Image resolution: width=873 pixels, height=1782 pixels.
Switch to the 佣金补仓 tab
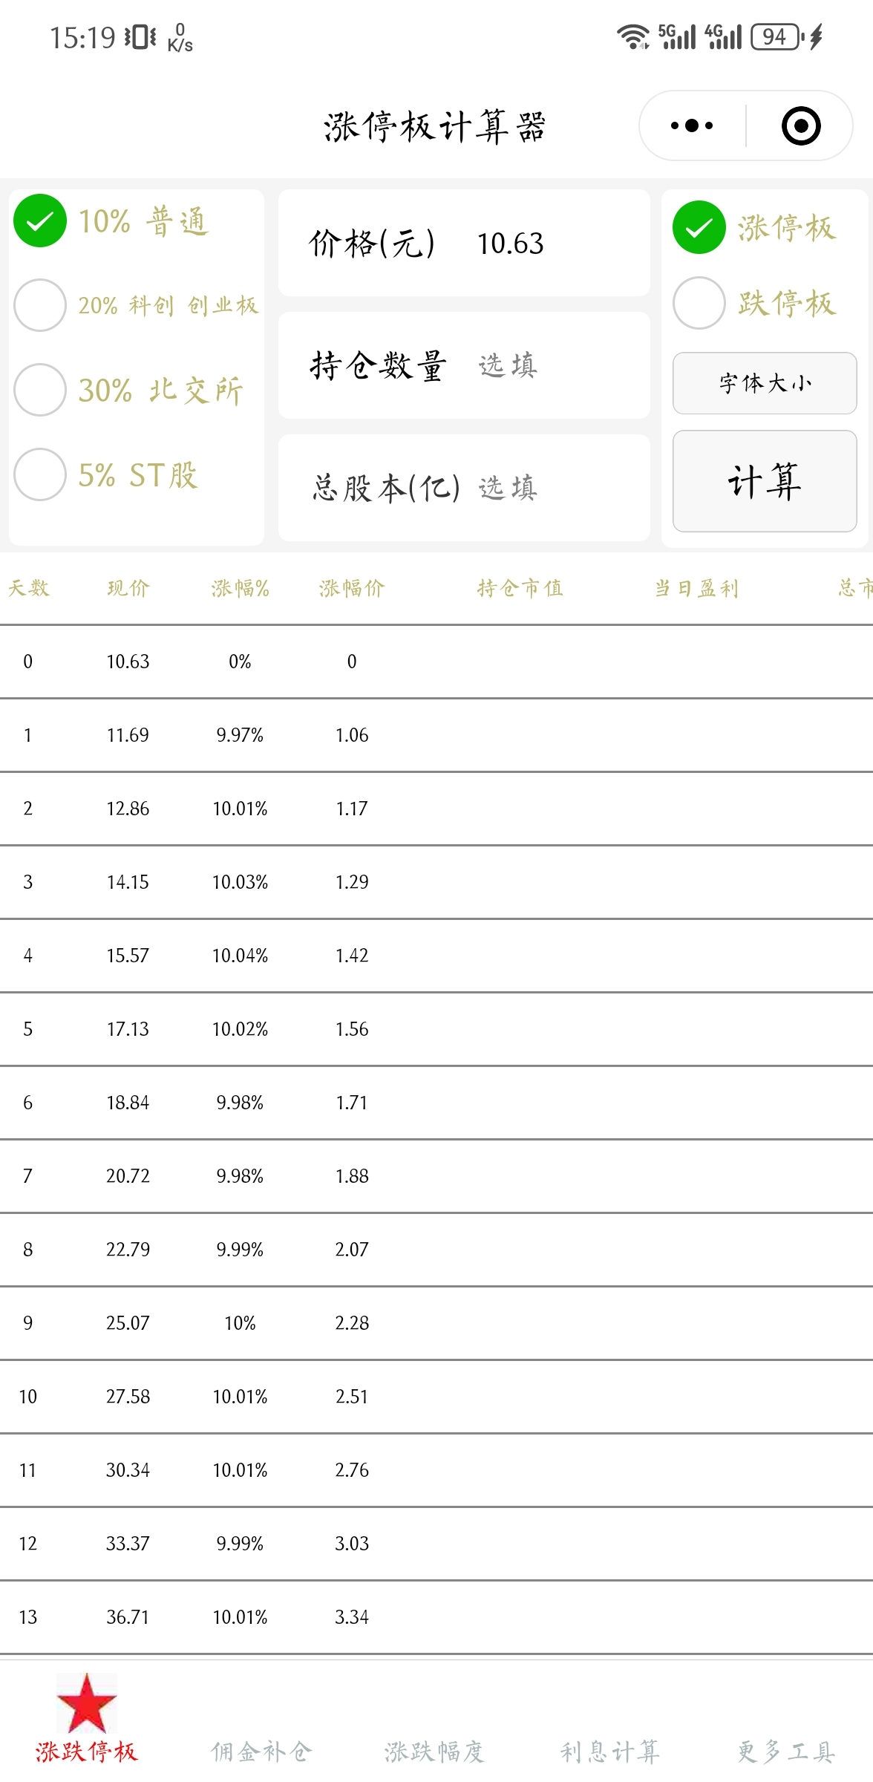(x=261, y=1752)
